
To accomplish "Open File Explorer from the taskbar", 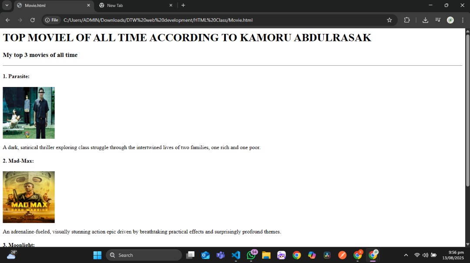I will pos(266,255).
